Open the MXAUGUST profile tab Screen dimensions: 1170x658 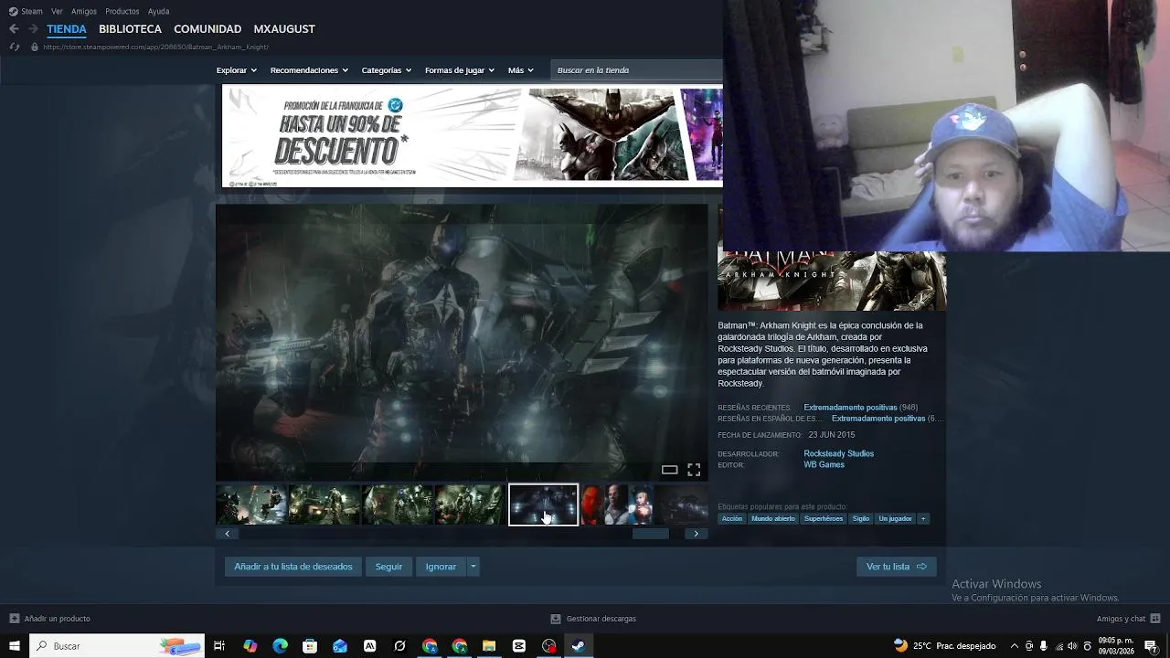click(284, 29)
